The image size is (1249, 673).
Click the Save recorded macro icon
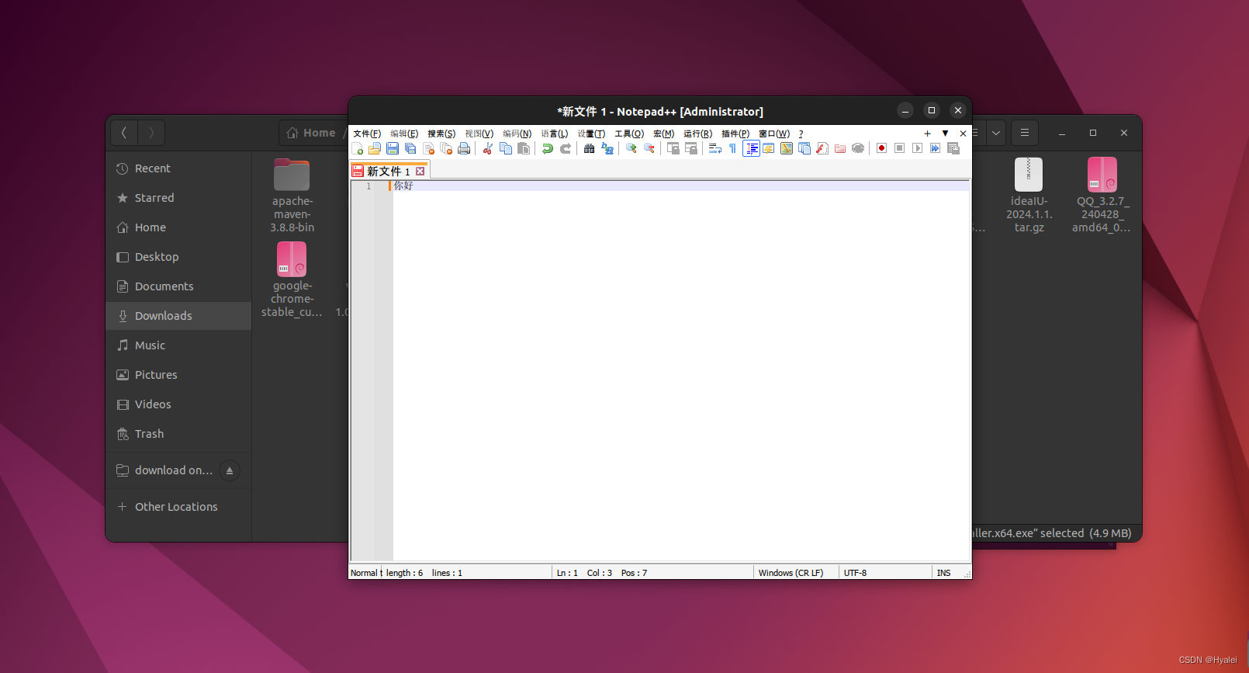coord(953,148)
